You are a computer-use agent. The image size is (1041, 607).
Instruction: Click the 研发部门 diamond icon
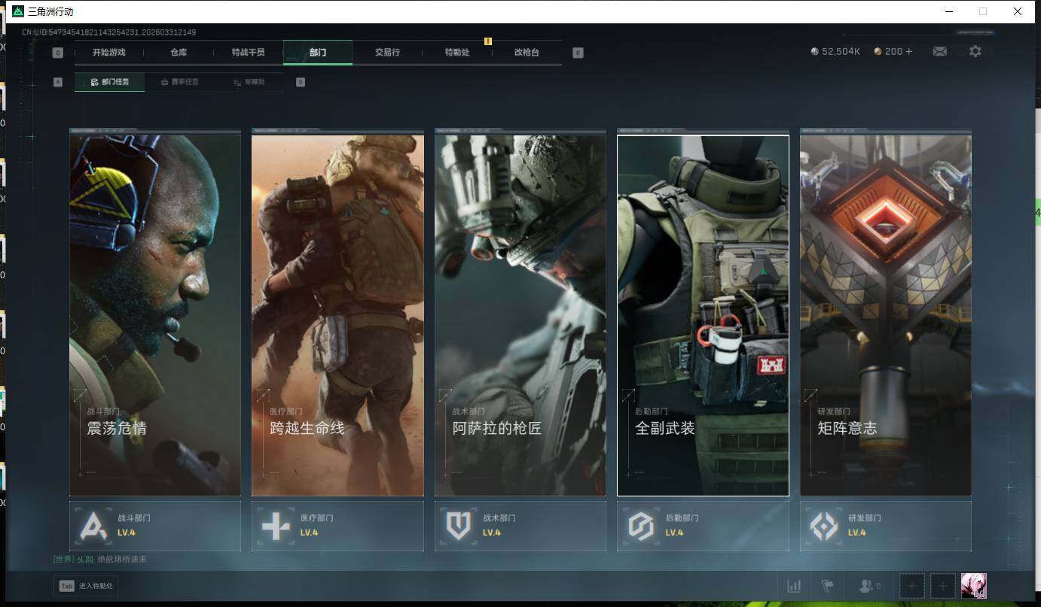(x=823, y=526)
